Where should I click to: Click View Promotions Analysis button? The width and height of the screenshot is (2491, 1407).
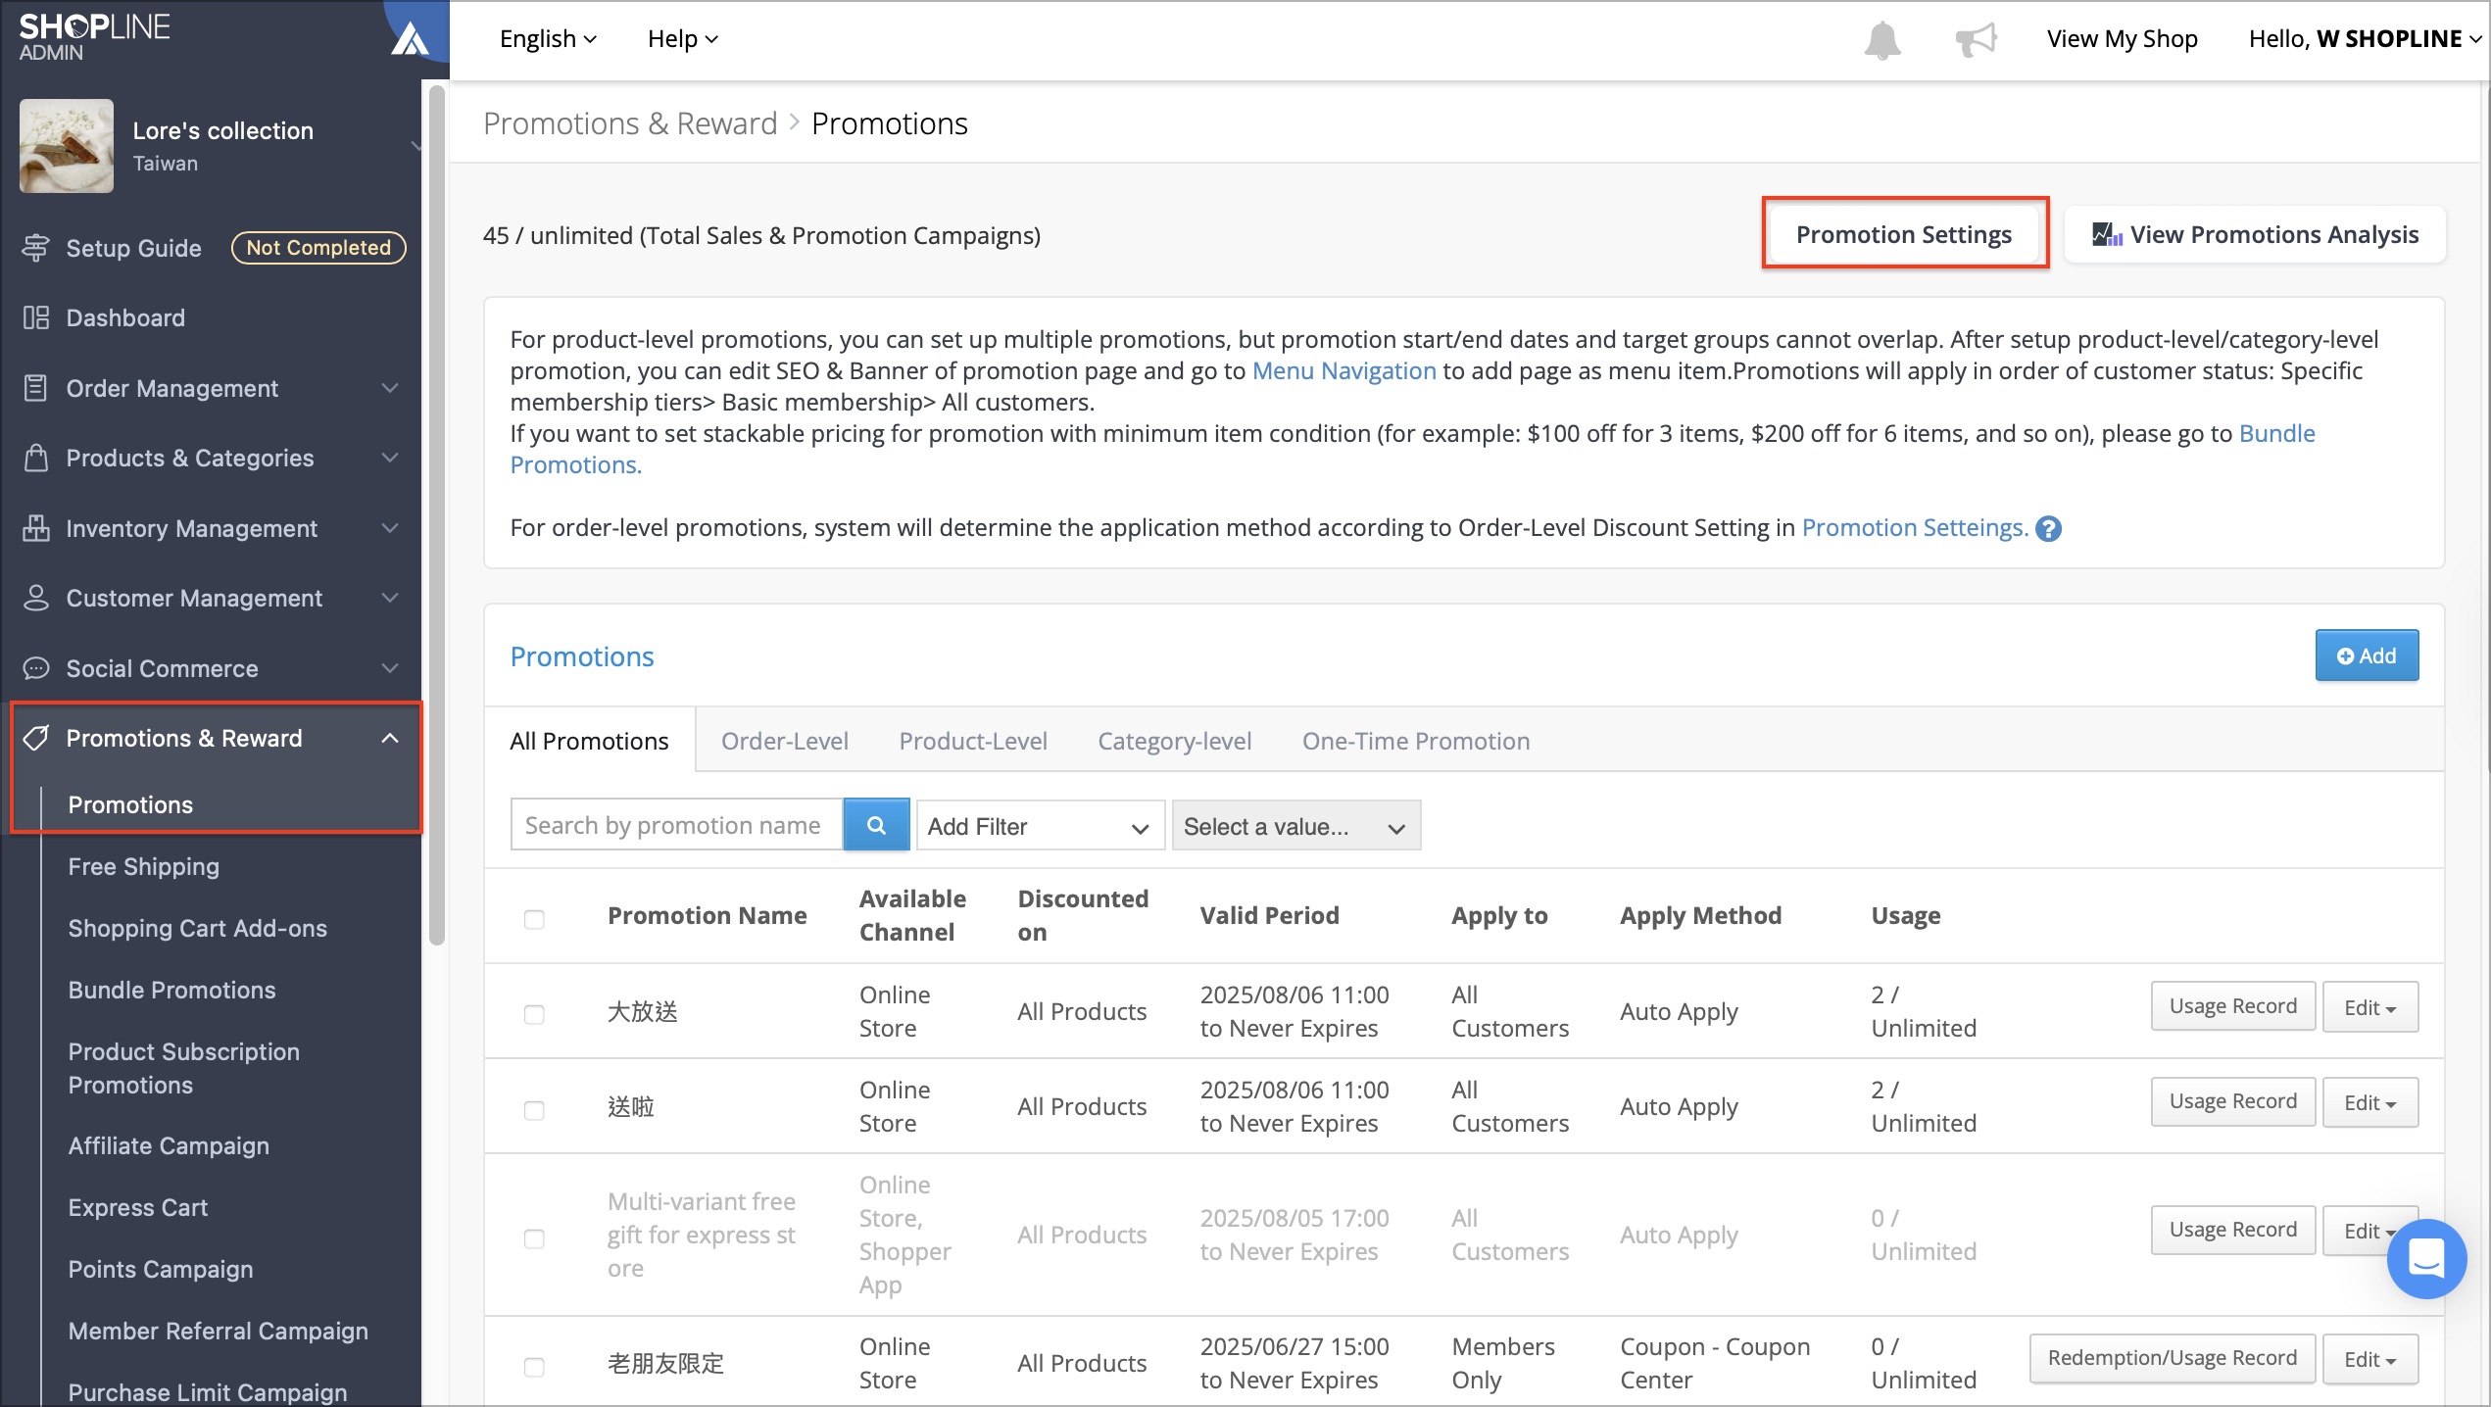pyautogui.click(x=2254, y=234)
